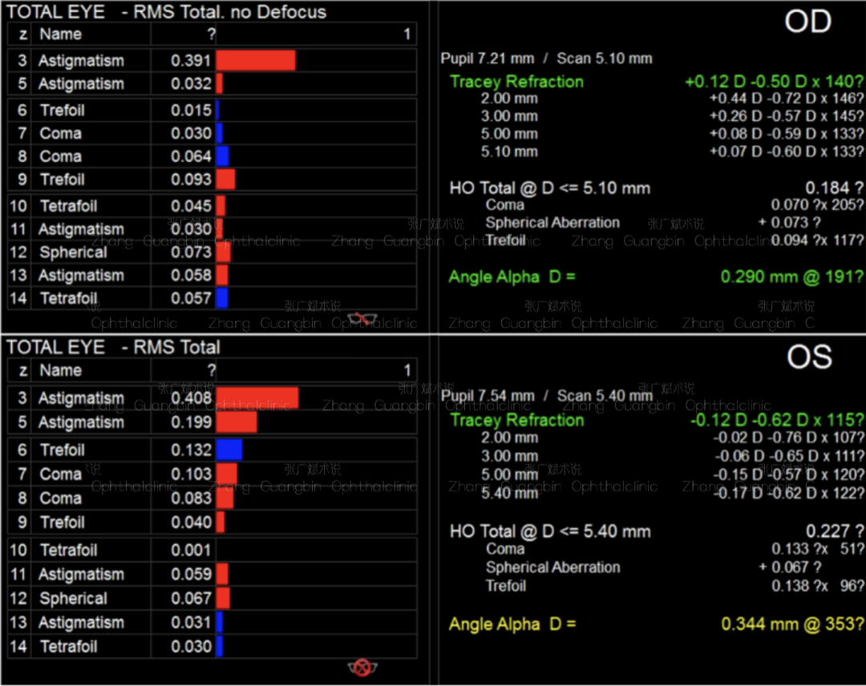Click the OS eye label
Screen dimensions: 866x686
(808, 357)
